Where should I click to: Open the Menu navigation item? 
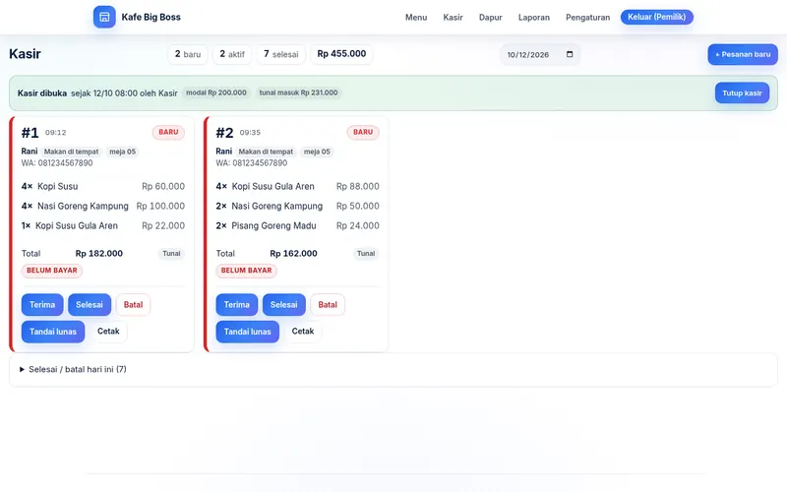[x=416, y=17]
